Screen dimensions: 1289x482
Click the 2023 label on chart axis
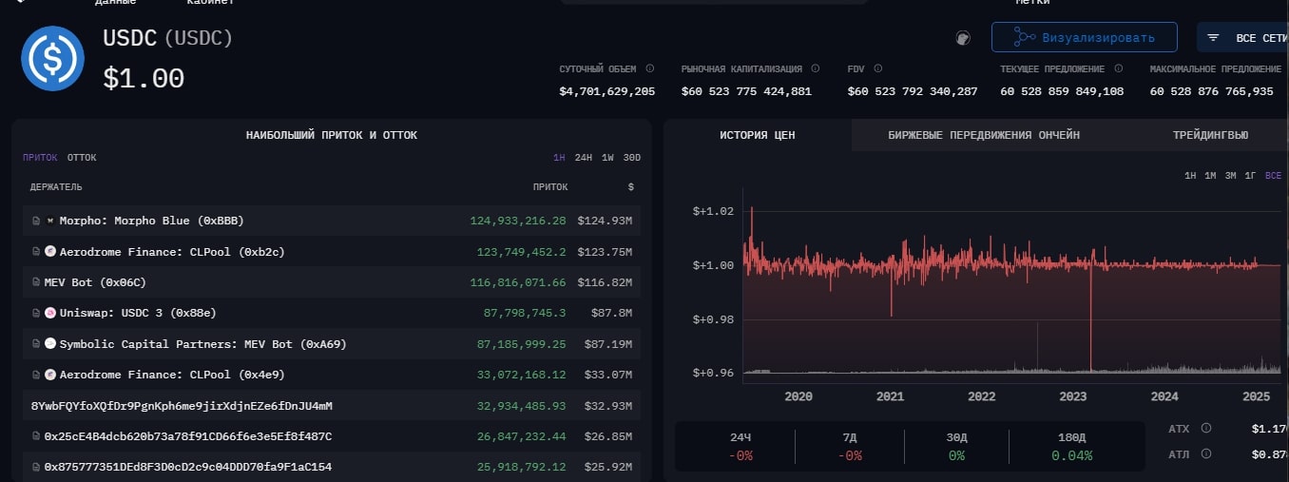click(x=1072, y=396)
